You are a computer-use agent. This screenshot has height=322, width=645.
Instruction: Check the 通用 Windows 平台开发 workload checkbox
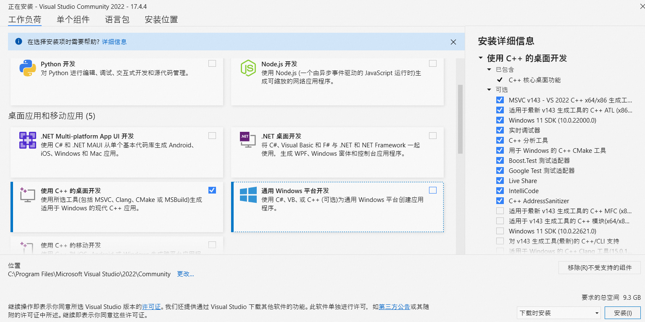point(433,190)
